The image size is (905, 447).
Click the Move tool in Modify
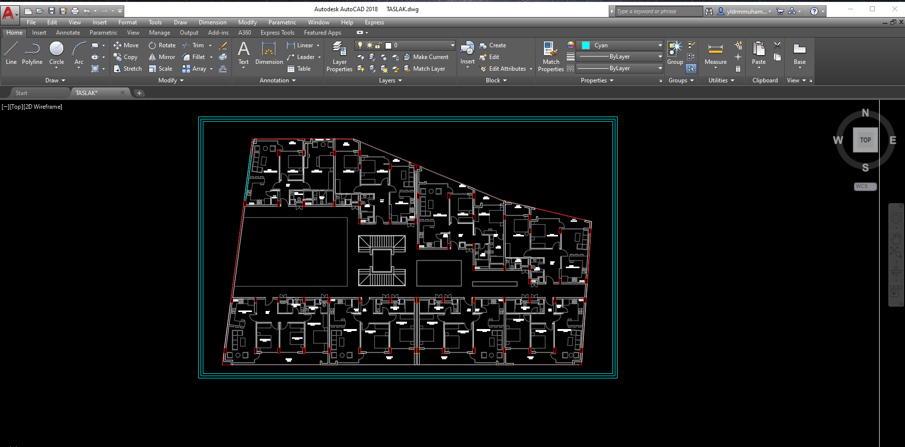126,45
